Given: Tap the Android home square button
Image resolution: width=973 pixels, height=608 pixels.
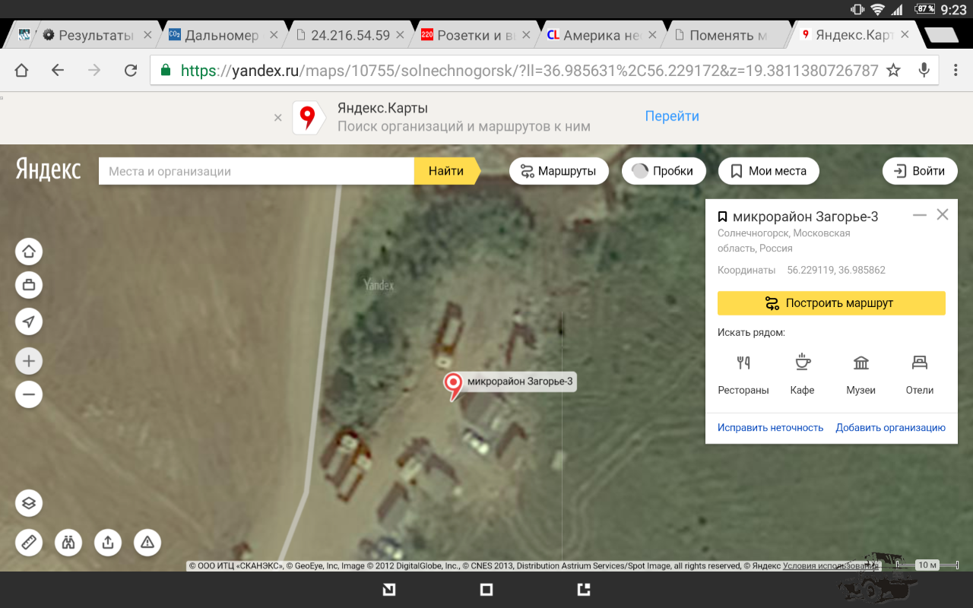Looking at the screenshot, I should tap(486, 589).
